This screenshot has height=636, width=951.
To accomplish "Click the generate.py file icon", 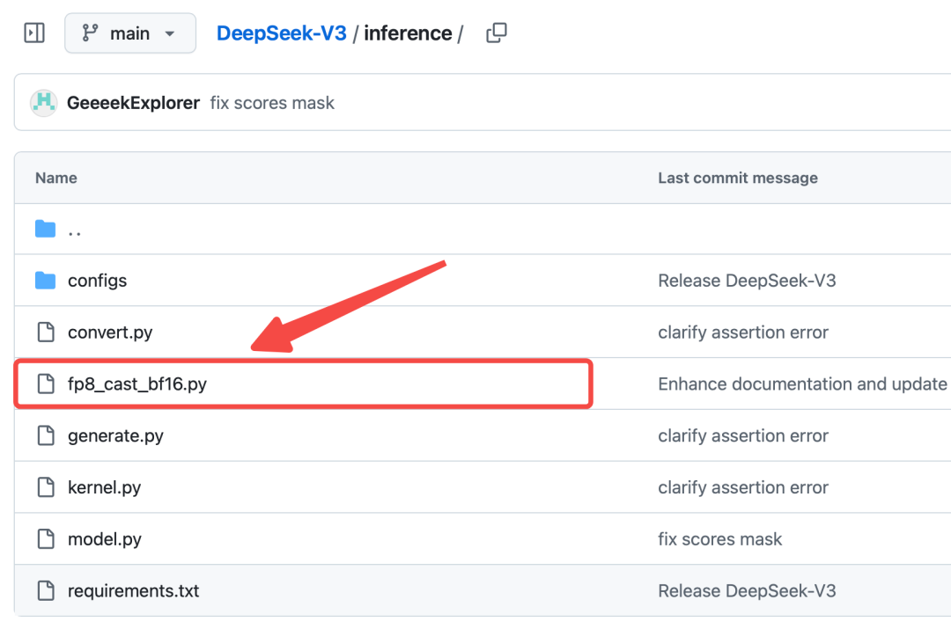I will point(45,435).
